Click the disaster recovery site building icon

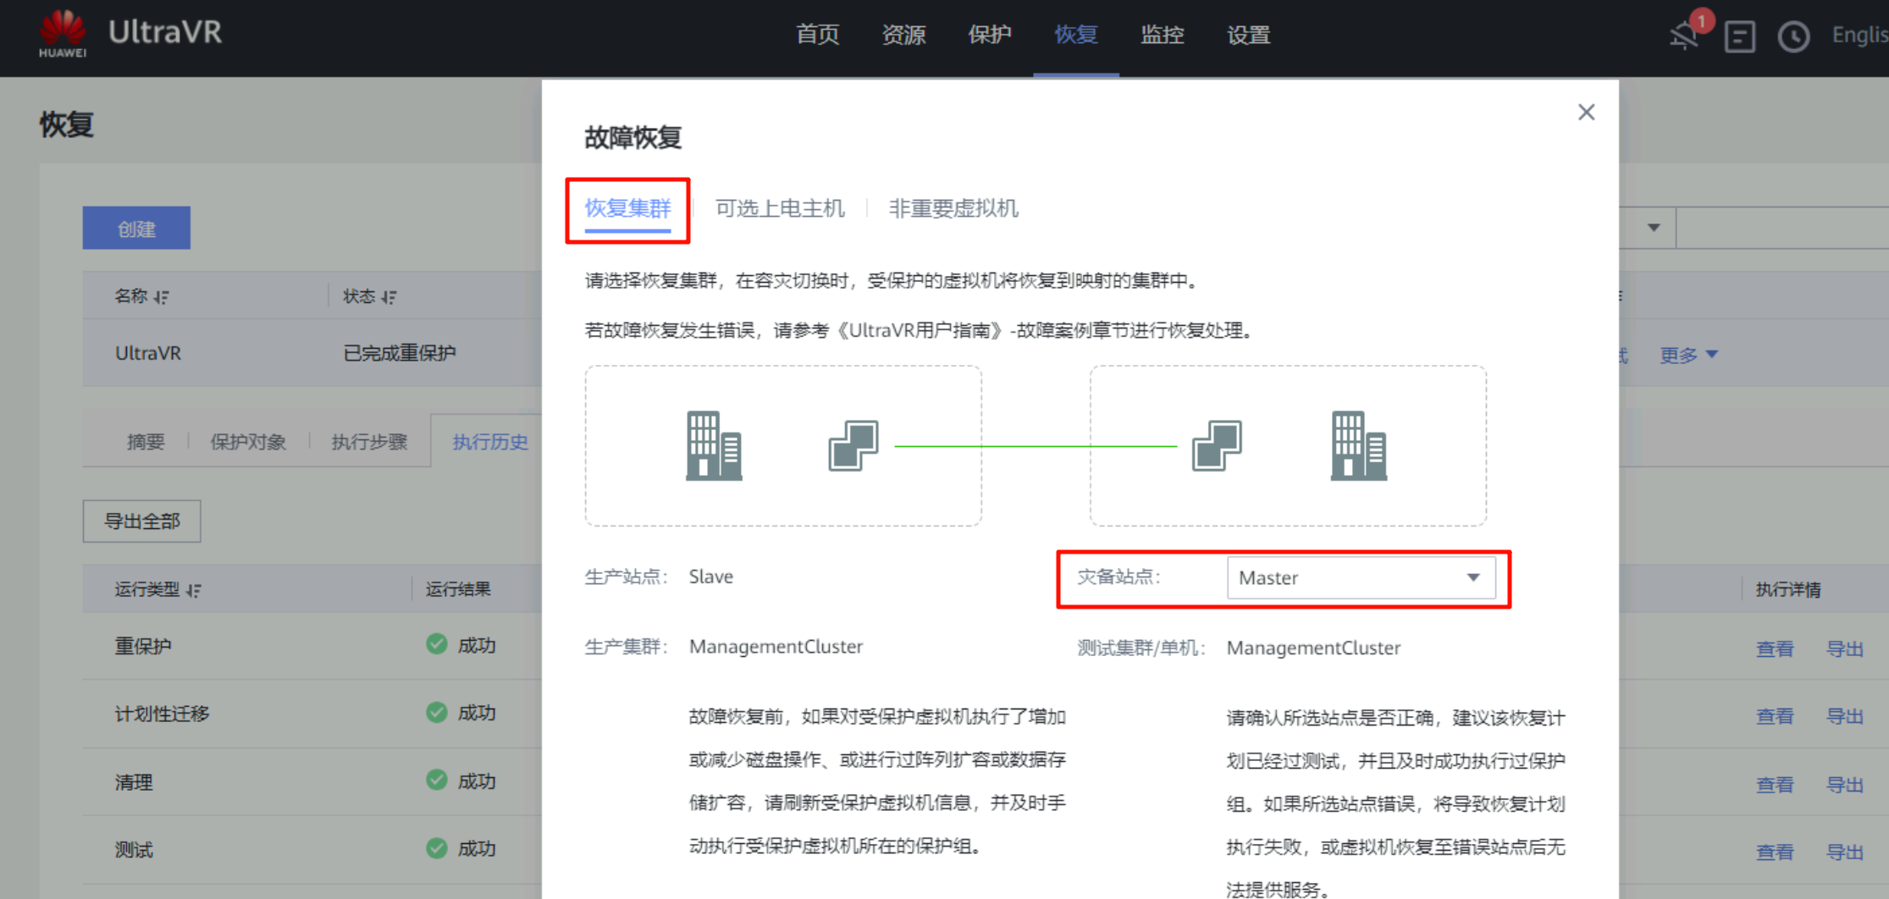(x=1358, y=446)
